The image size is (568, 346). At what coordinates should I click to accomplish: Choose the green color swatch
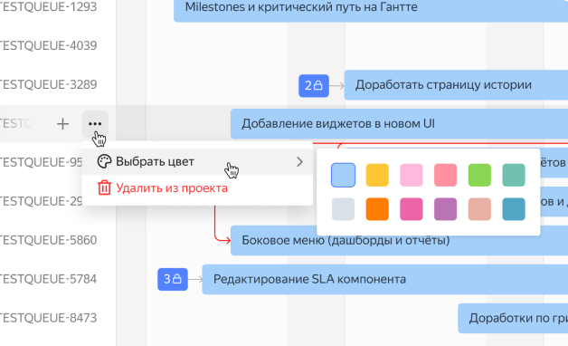(479, 175)
